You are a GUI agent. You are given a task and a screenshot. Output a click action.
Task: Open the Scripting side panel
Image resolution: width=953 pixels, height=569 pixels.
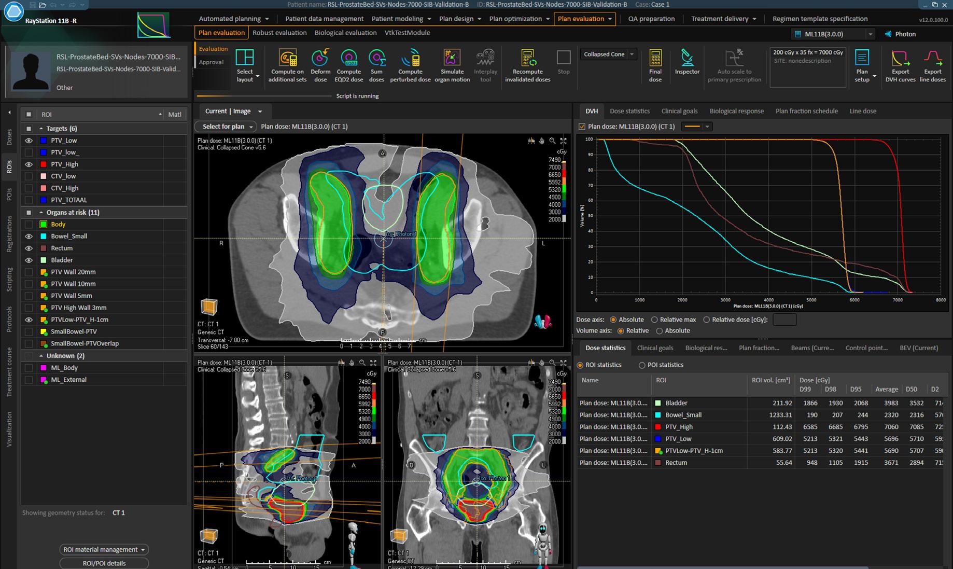tap(9, 280)
